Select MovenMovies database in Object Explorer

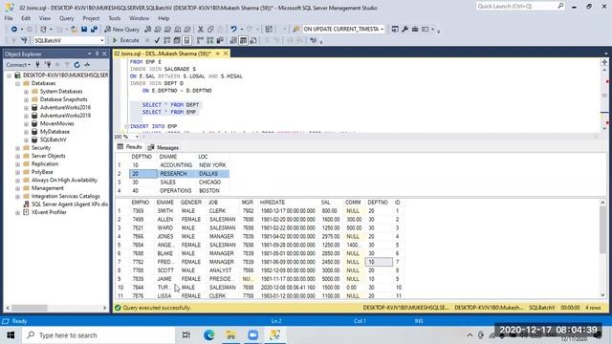pos(57,123)
